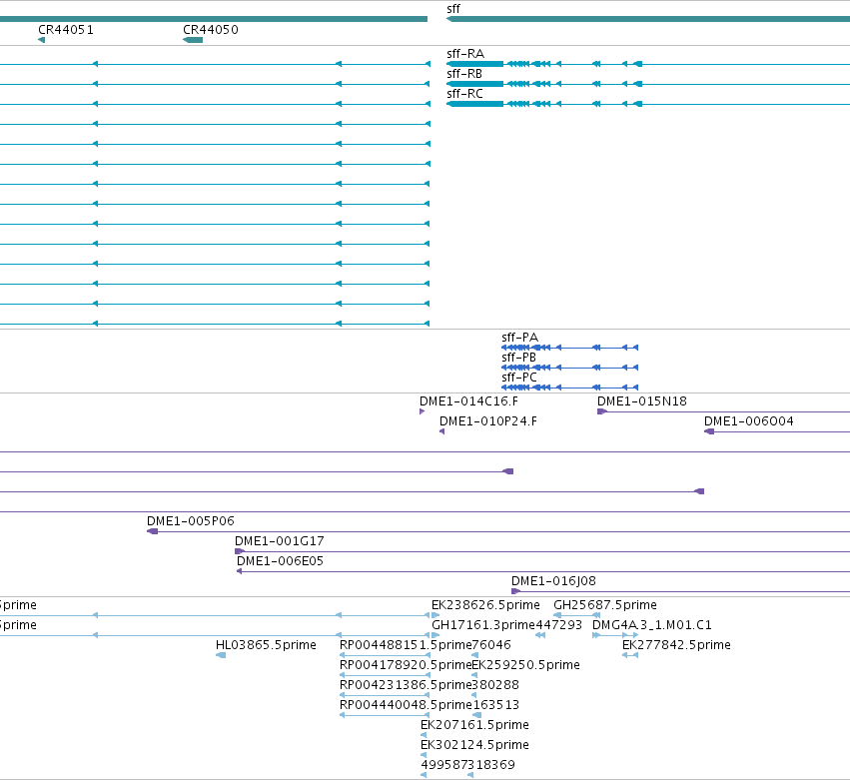The height and width of the screenshot is (780, 850).
Task: Open the RP004440048.5prime EST label
Action: pyautogui.click(x=406, y=706)
